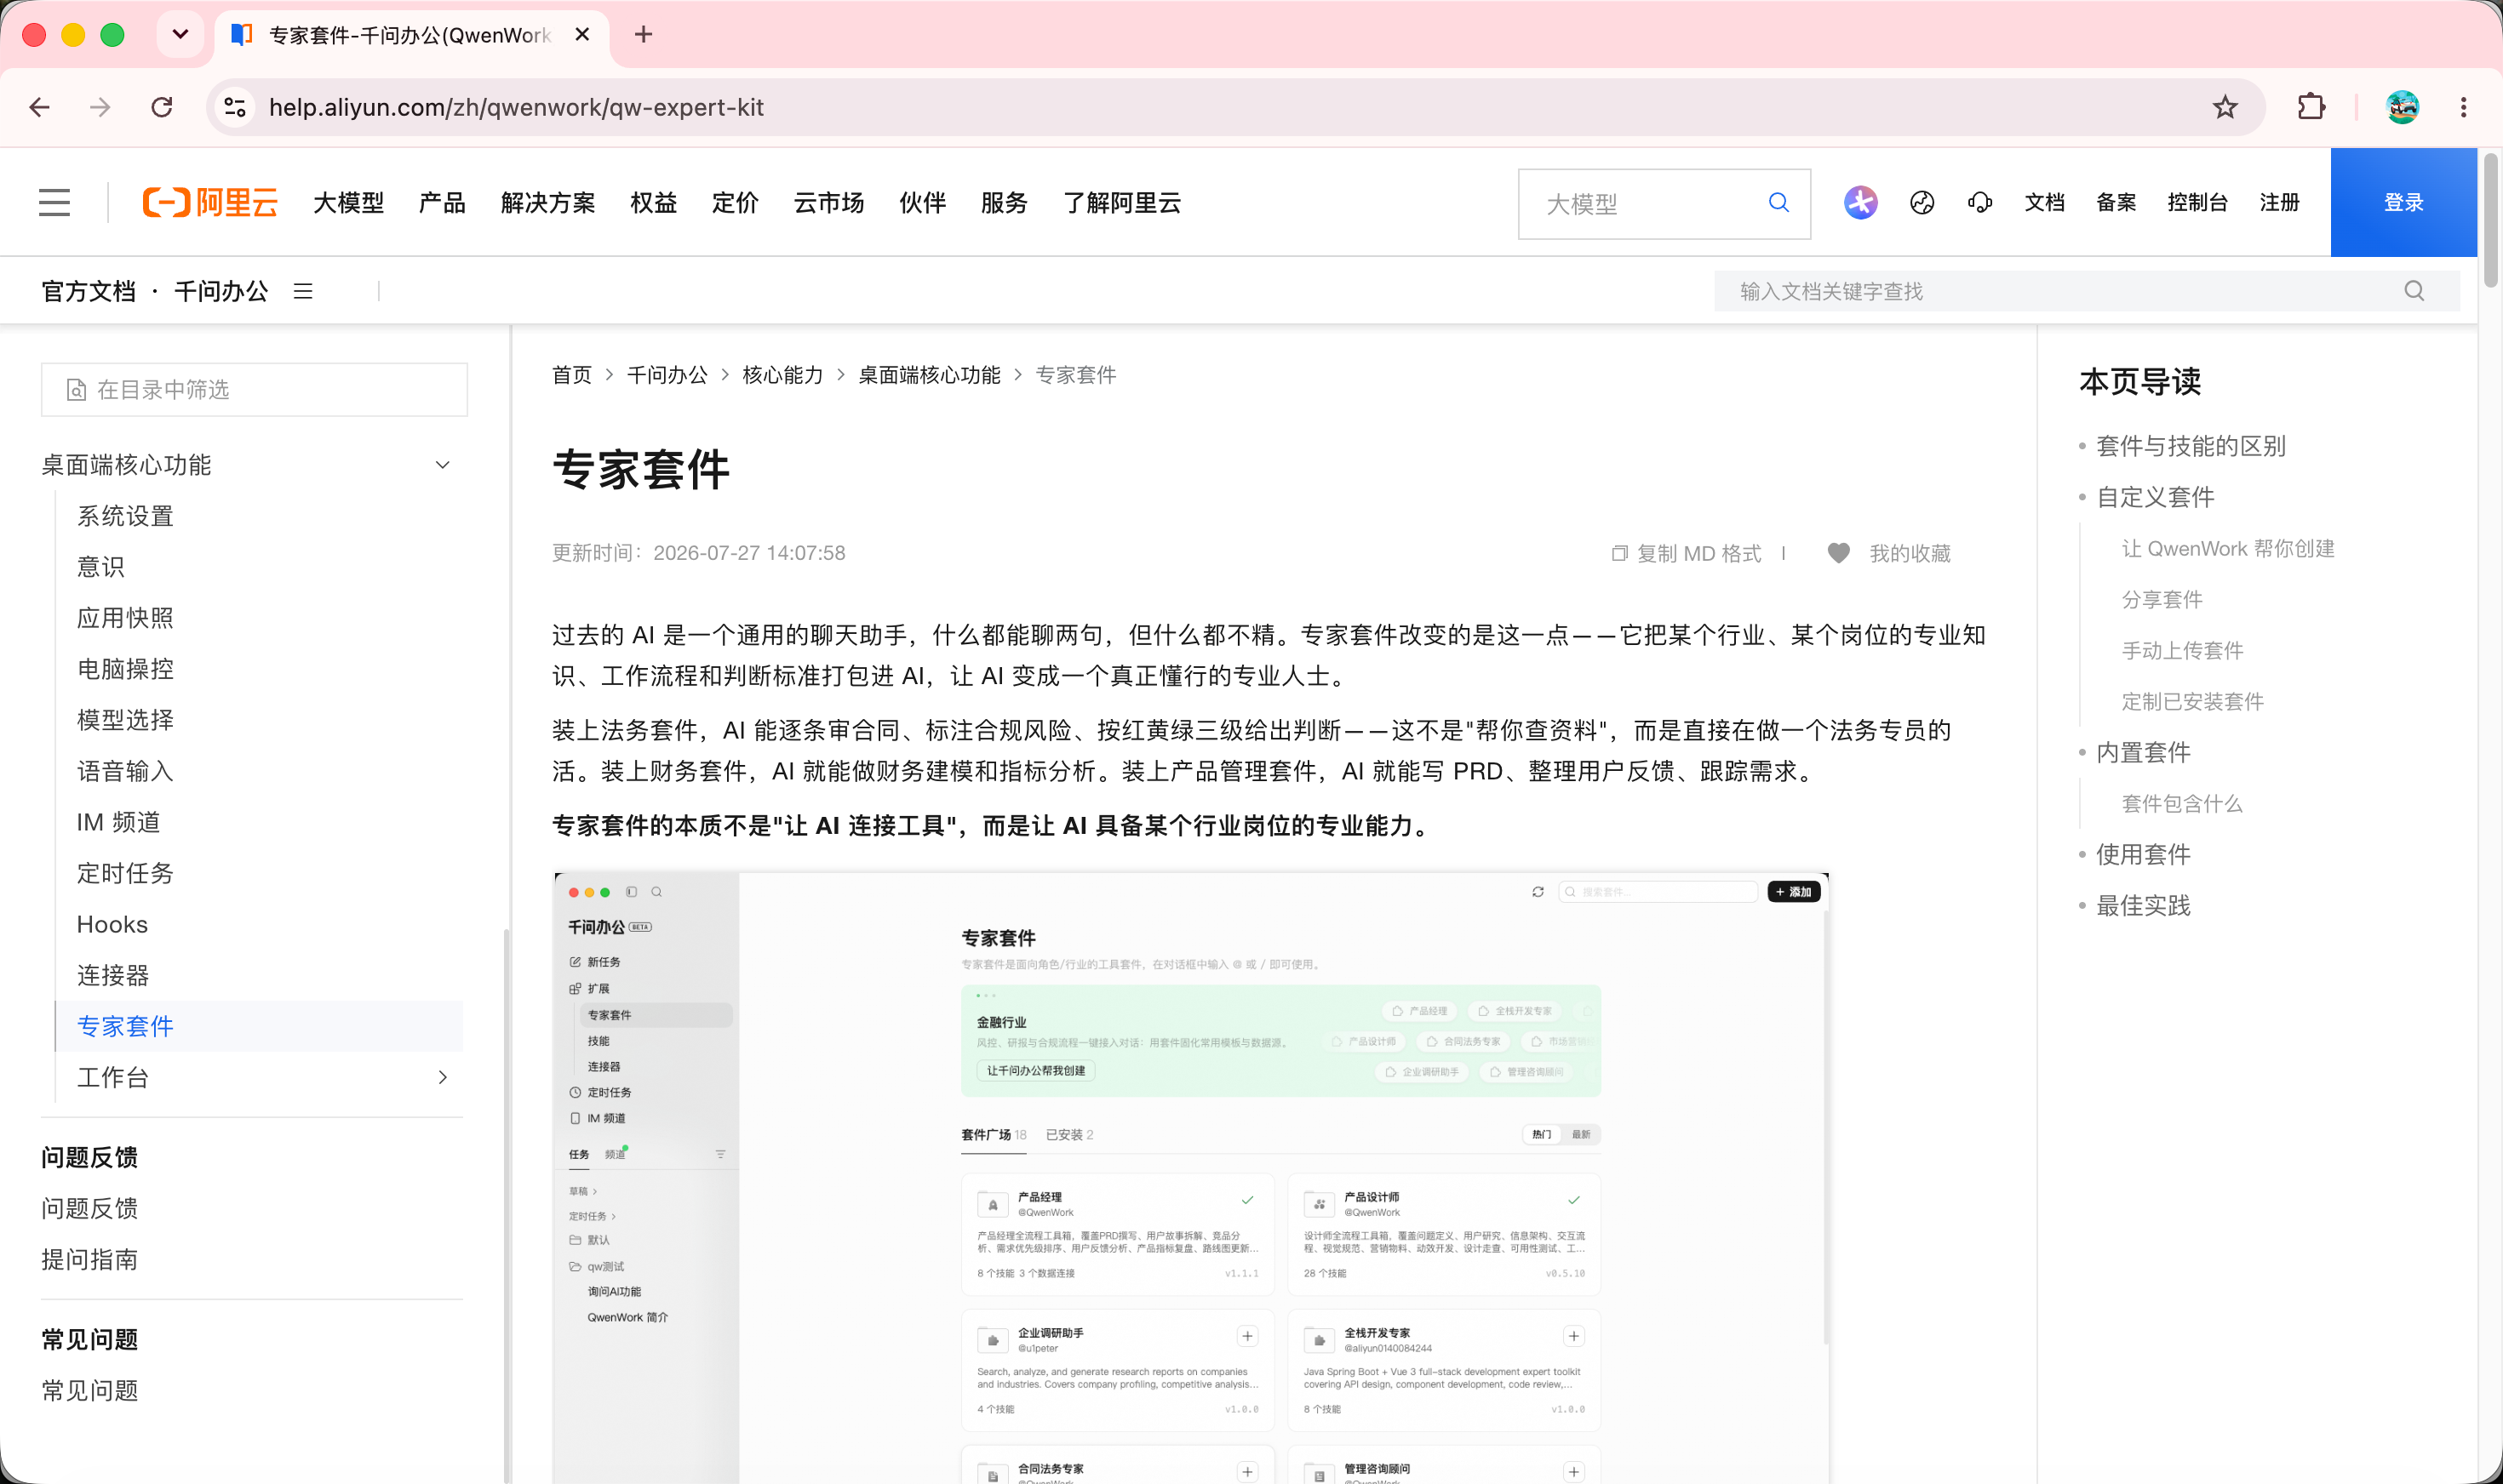Click the 注册 link
This screenshot has height=1484, width=2503.
coord(2279,203)
